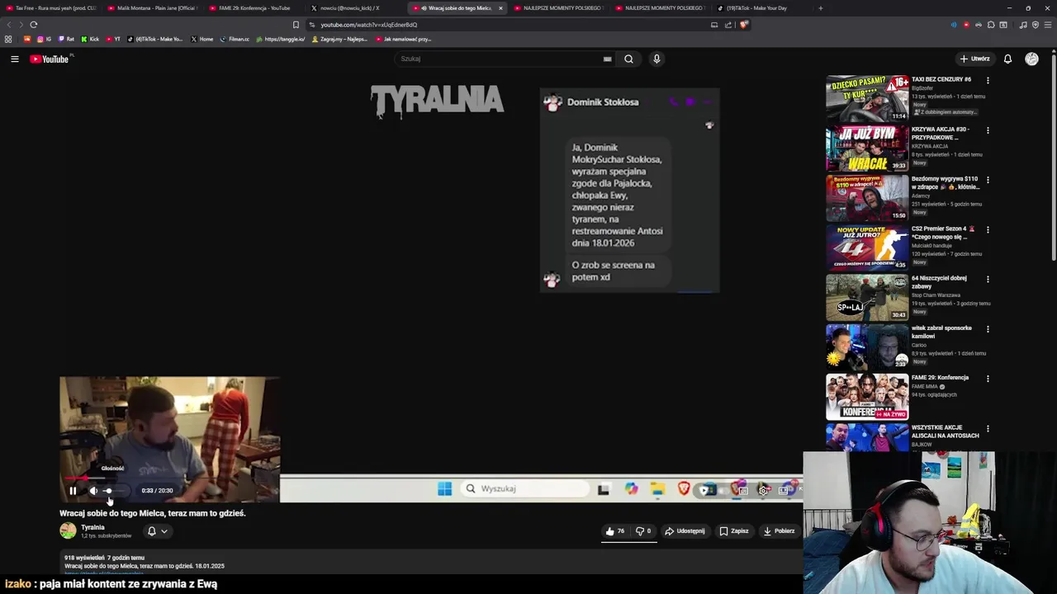Focus the YouTube Szukaj search field
This screenshot has height=594, width=1057.
(x=500, y=59)
